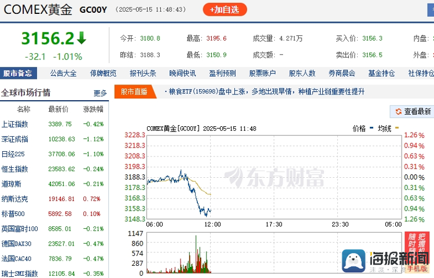Viewport: 434px width, 278px height.
Task: Click the 昨结 value 3188.3
Action: [x=150, y=55]
